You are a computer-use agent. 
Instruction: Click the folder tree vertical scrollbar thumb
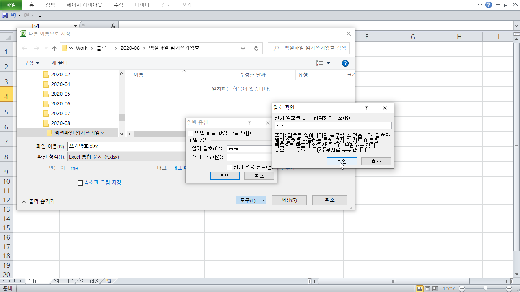coord(121,118)
